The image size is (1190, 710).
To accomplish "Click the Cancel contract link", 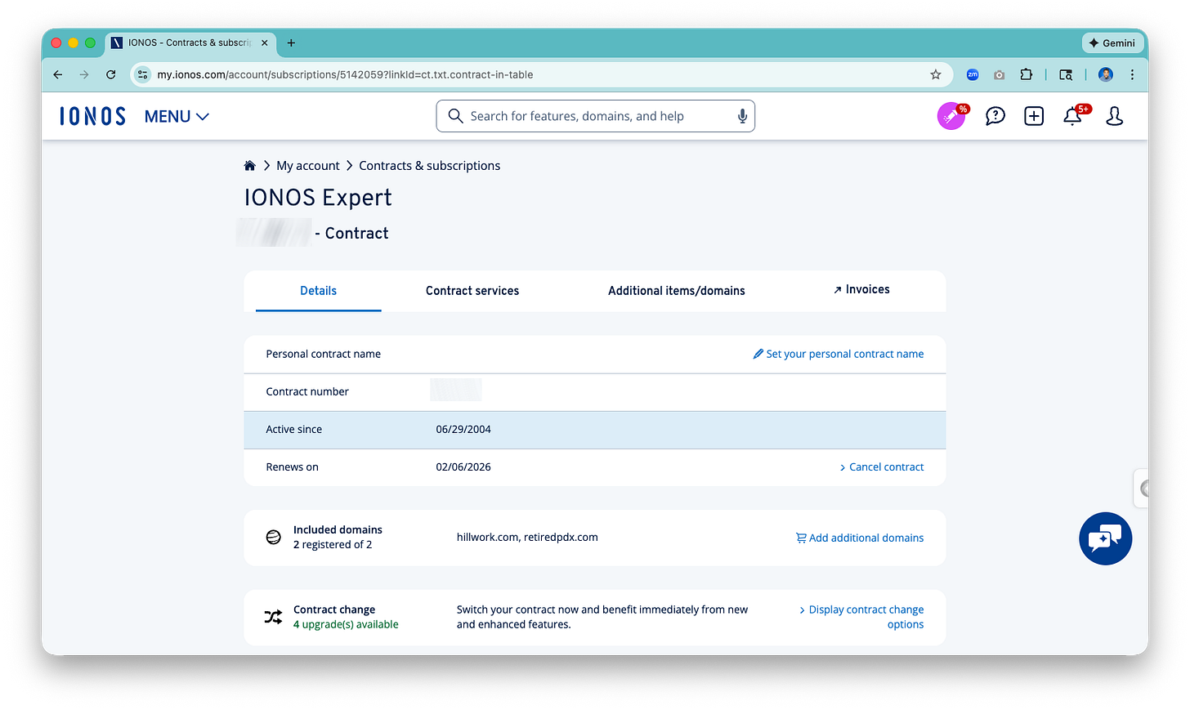I will (882, 467).
